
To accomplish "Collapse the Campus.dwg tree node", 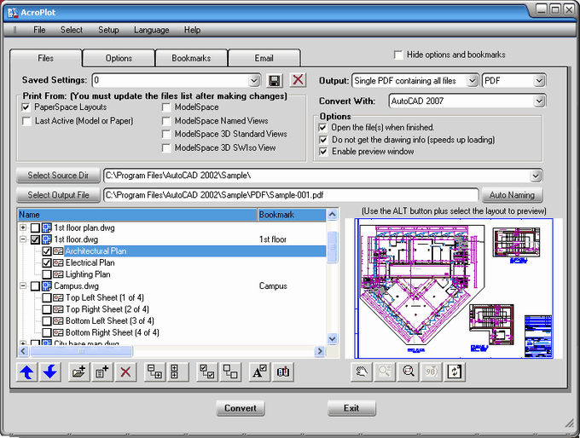I will coord(23,285).
